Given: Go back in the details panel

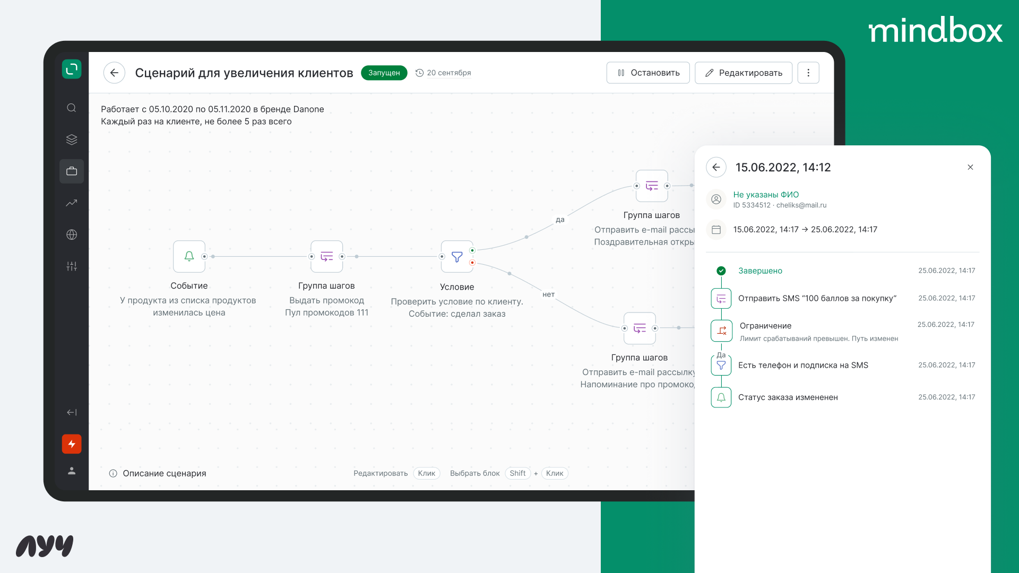Looking at the screenshot, I should point(716,167).
